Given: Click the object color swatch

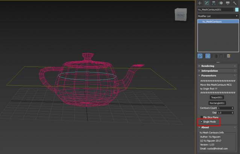Looking at the screenshot, I should tap(237, 10).
